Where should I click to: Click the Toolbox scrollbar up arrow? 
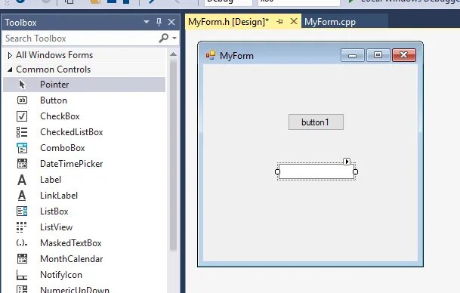(173, 54)
